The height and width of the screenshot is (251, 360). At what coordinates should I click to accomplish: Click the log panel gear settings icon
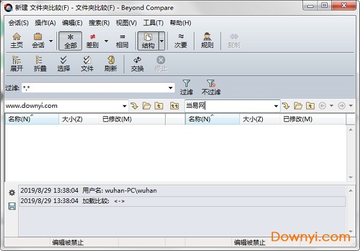point(12,193)
